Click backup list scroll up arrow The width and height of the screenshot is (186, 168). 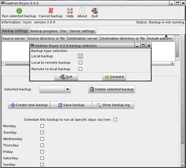(x=177, y=37)
